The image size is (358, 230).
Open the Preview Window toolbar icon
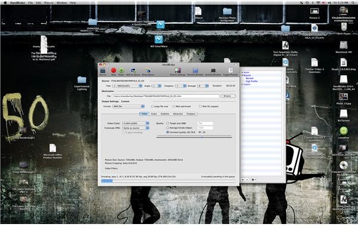click(195, 71)
